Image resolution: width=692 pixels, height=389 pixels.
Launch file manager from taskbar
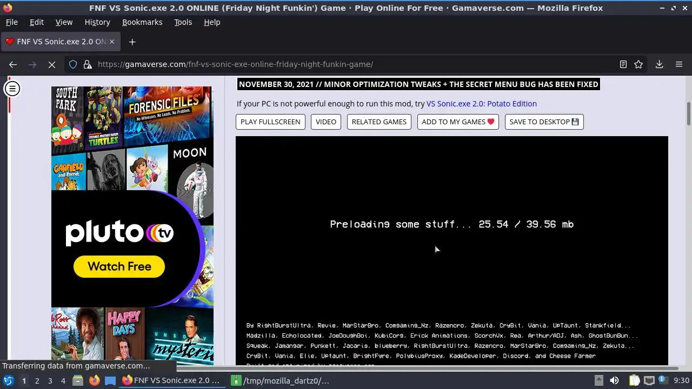(78, 380)
